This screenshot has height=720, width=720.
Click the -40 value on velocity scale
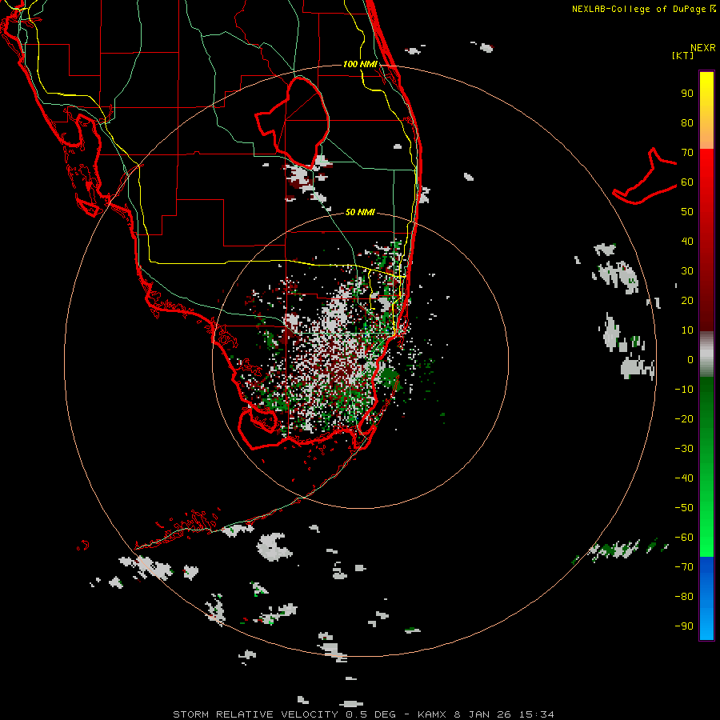pos(684,478)
